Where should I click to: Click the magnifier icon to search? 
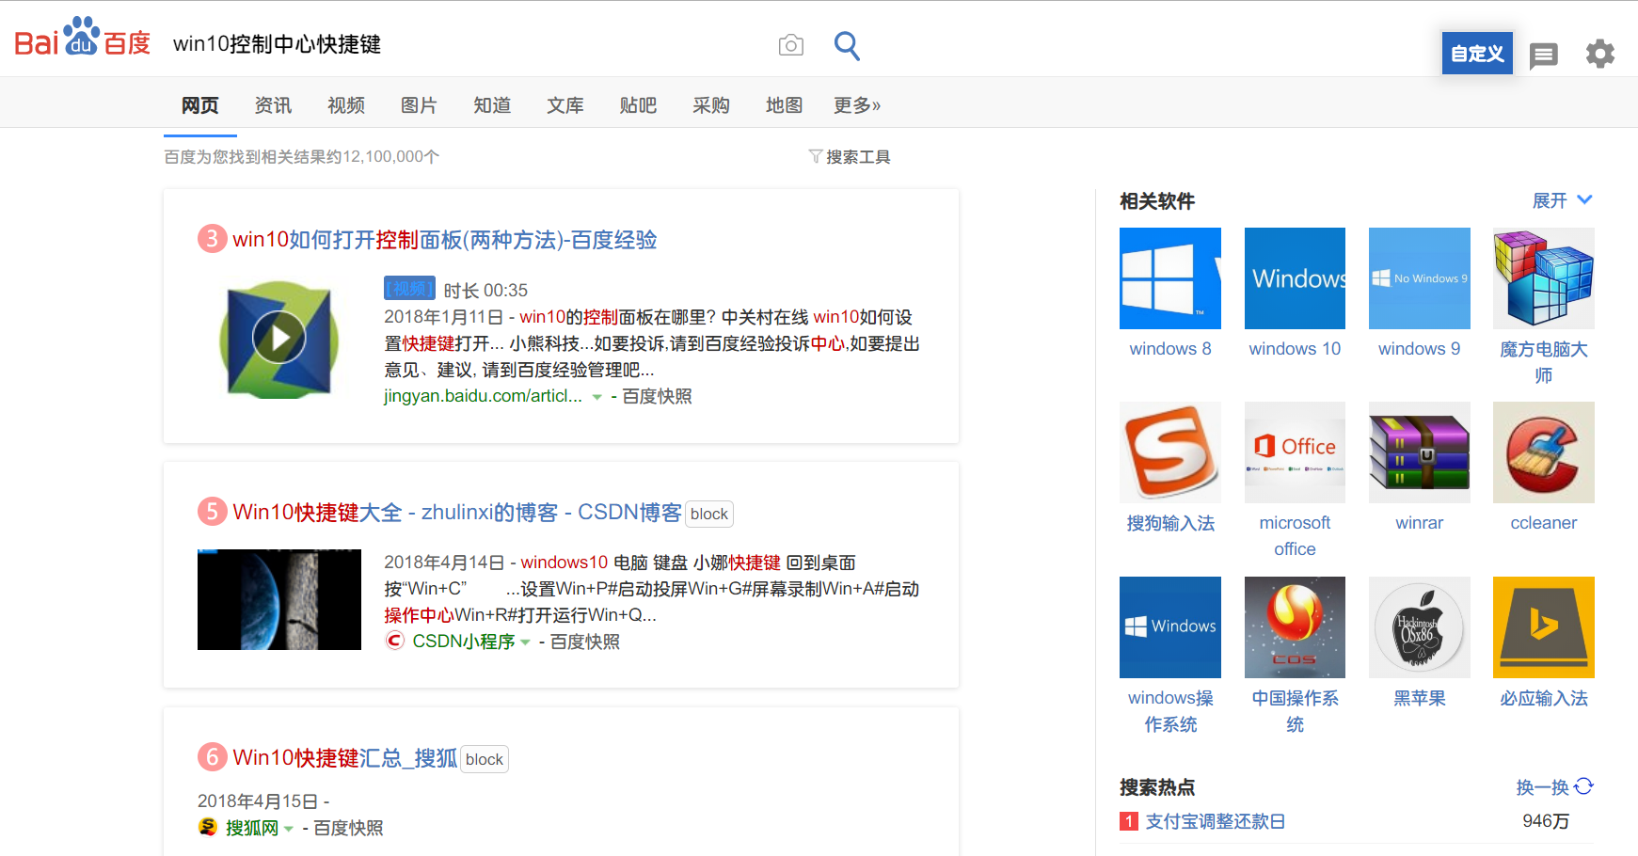point(846,44)
